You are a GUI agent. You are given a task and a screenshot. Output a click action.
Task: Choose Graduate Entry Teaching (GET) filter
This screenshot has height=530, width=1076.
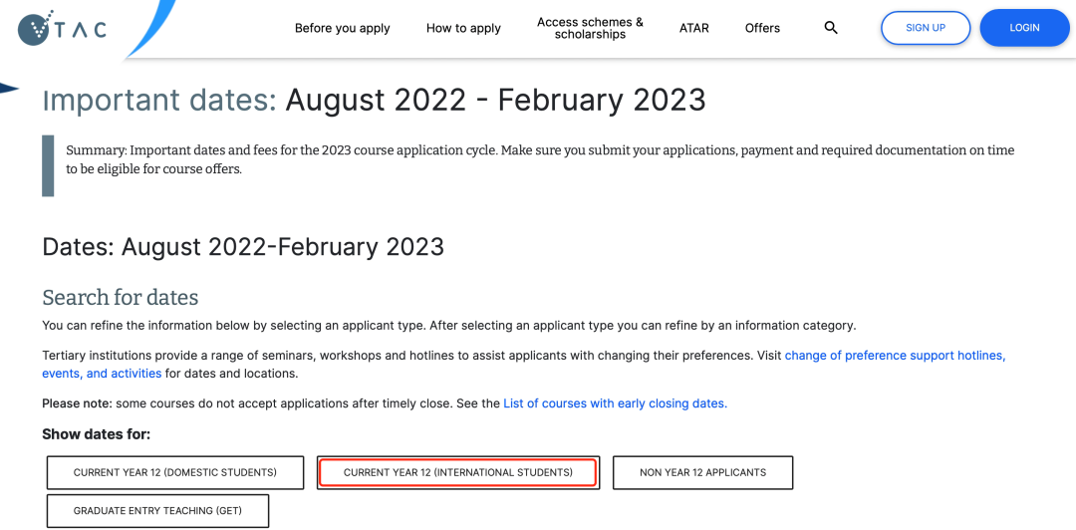(157, 511)
